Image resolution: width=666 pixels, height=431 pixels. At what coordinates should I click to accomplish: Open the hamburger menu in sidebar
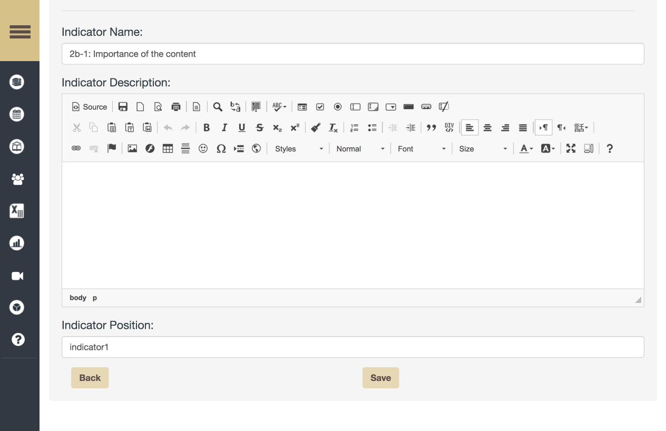pos(20,32)
